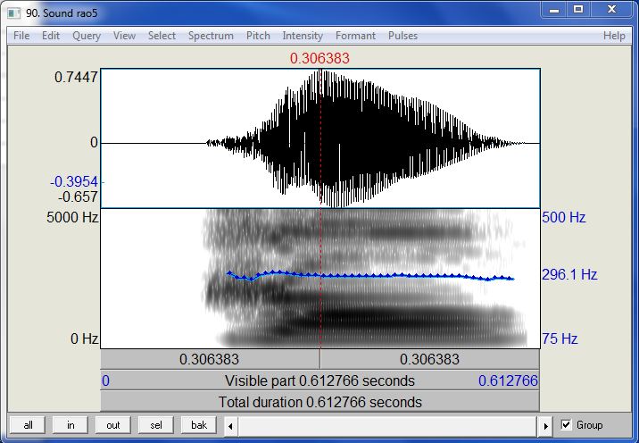Play the left 0.306383 segment bar

click(x=210, y=359)
